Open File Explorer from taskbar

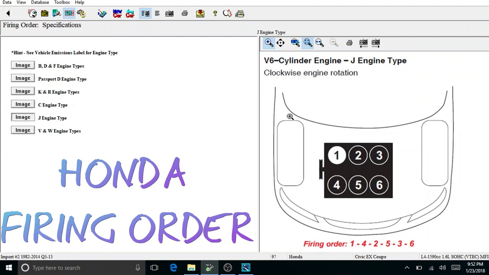tap(191, 268)
